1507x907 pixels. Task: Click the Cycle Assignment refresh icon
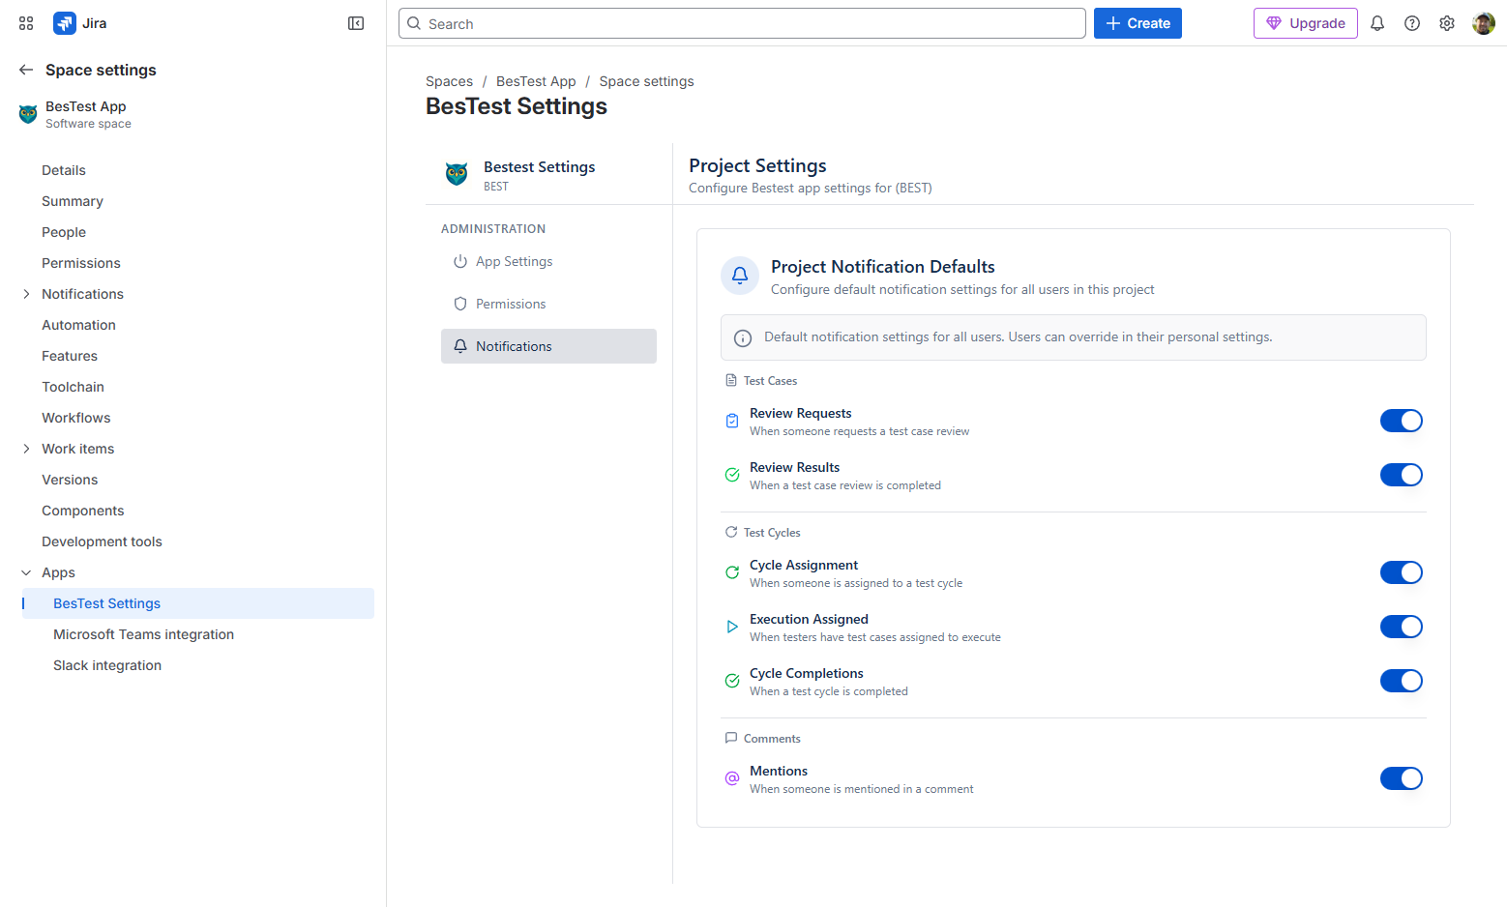pos(732,572)
